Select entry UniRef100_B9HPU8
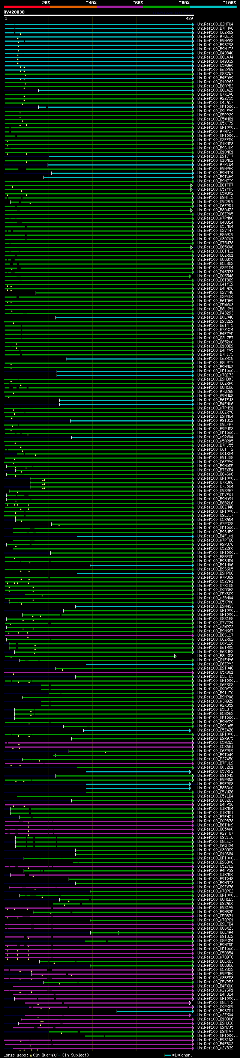 215,573
